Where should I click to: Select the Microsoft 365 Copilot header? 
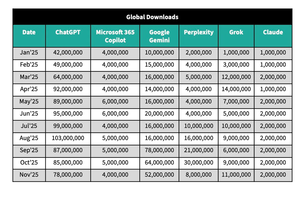click(115, 36)
